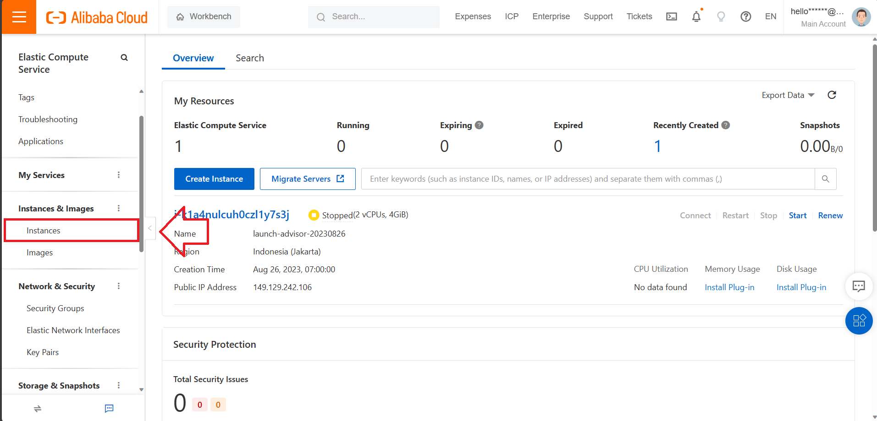Open the Export Data dropdown
Screen dimensions: 877x421
(788, 95)
